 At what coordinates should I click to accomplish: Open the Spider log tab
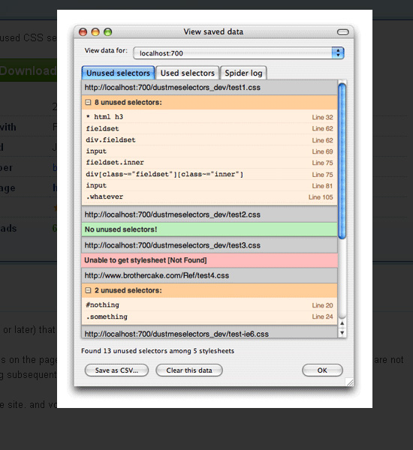[243, 73]
